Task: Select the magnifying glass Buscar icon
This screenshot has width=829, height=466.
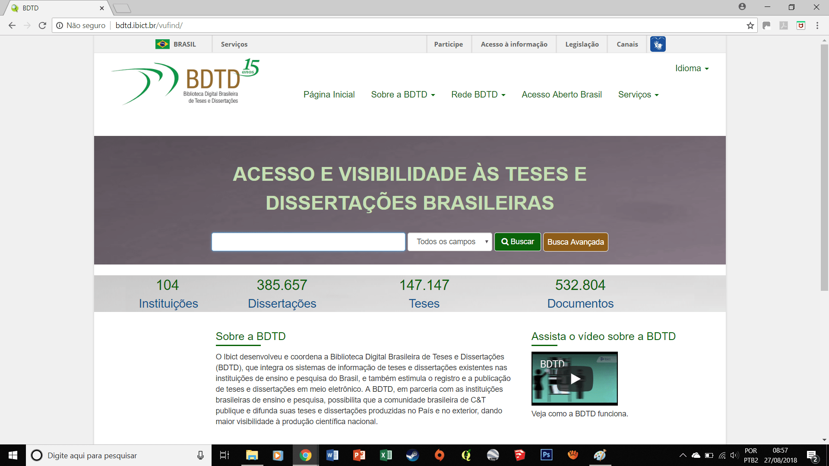Action: tap(505, 242)
